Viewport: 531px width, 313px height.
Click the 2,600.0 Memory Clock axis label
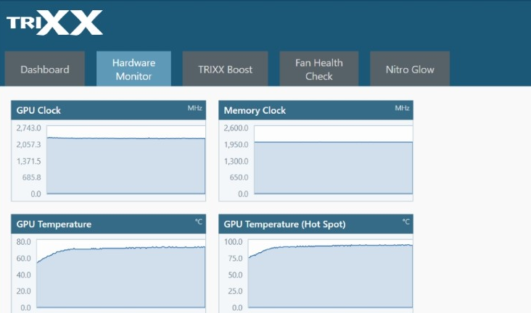pyautogui.click(x=236, y=128)
